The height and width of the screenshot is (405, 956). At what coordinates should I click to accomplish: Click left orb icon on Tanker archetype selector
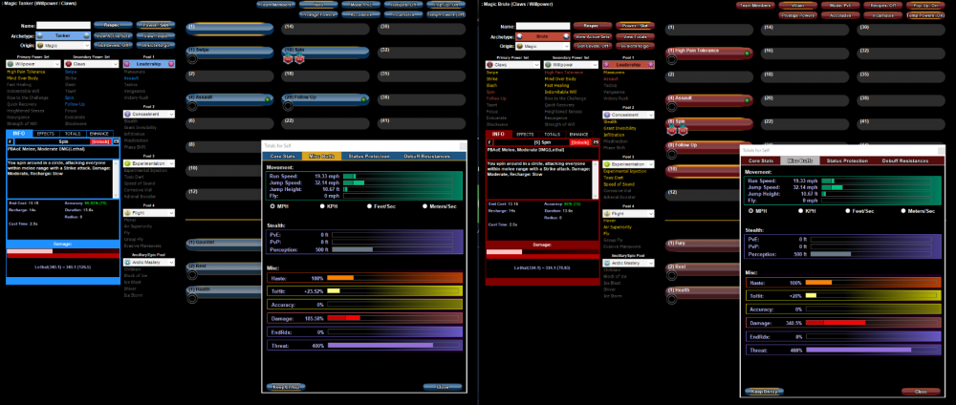(40, 36)
